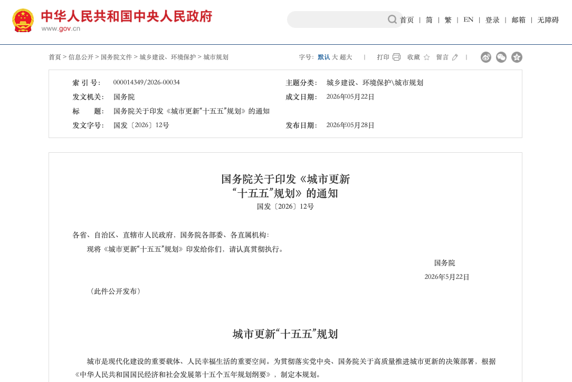Screen dimensions: 572x382
Task: Click the 索引号 field label
Action: (x=87, y=83)
